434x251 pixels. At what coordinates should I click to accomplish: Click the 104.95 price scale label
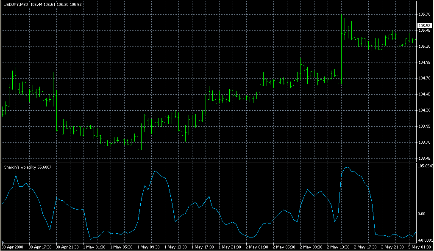424,63
